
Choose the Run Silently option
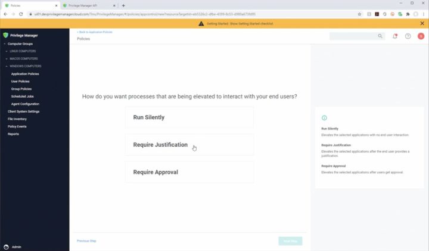tap(189, 117)
